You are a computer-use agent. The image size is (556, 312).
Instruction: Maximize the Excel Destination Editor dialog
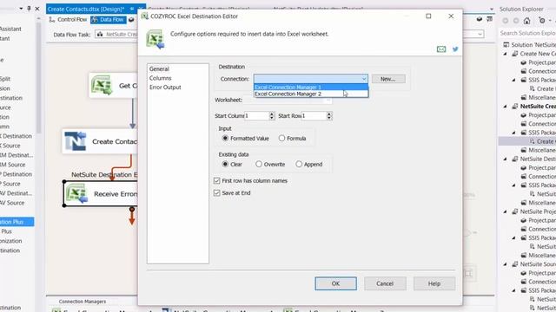pos(428,16)
